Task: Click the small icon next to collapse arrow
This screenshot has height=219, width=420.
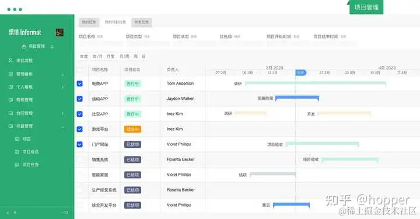Action: pos(15,213)
